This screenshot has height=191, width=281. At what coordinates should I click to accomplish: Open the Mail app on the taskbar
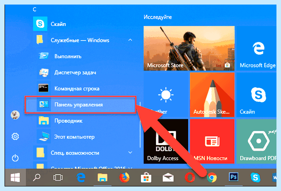coord(168,177)
